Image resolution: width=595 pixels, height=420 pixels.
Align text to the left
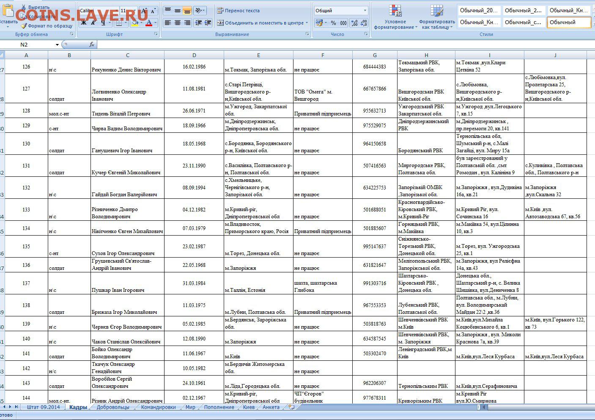pos(168,23)
